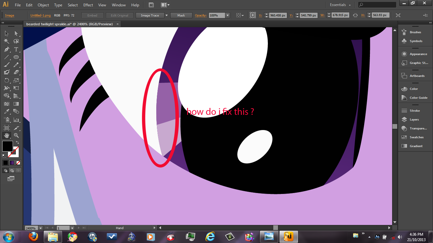The image size is (433, 243).
Task: Choose the Lasso tool
Action: [x=16, y=41]
